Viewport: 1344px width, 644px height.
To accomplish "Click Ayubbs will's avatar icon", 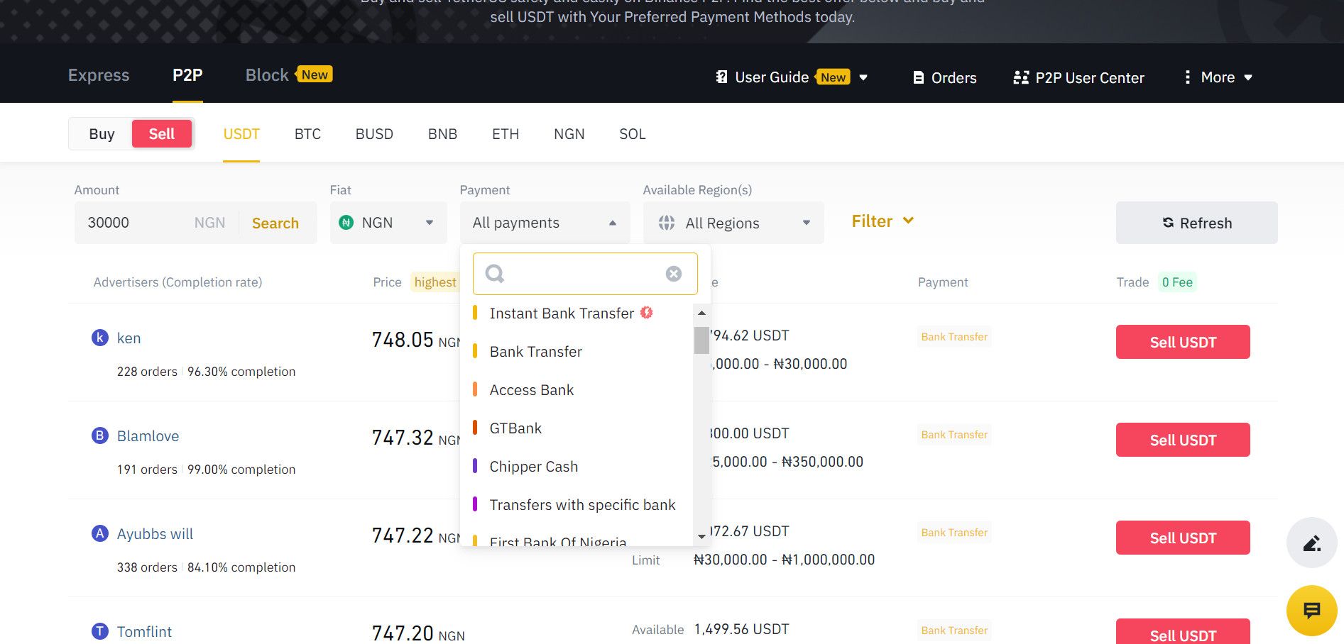I will point(100,533).
